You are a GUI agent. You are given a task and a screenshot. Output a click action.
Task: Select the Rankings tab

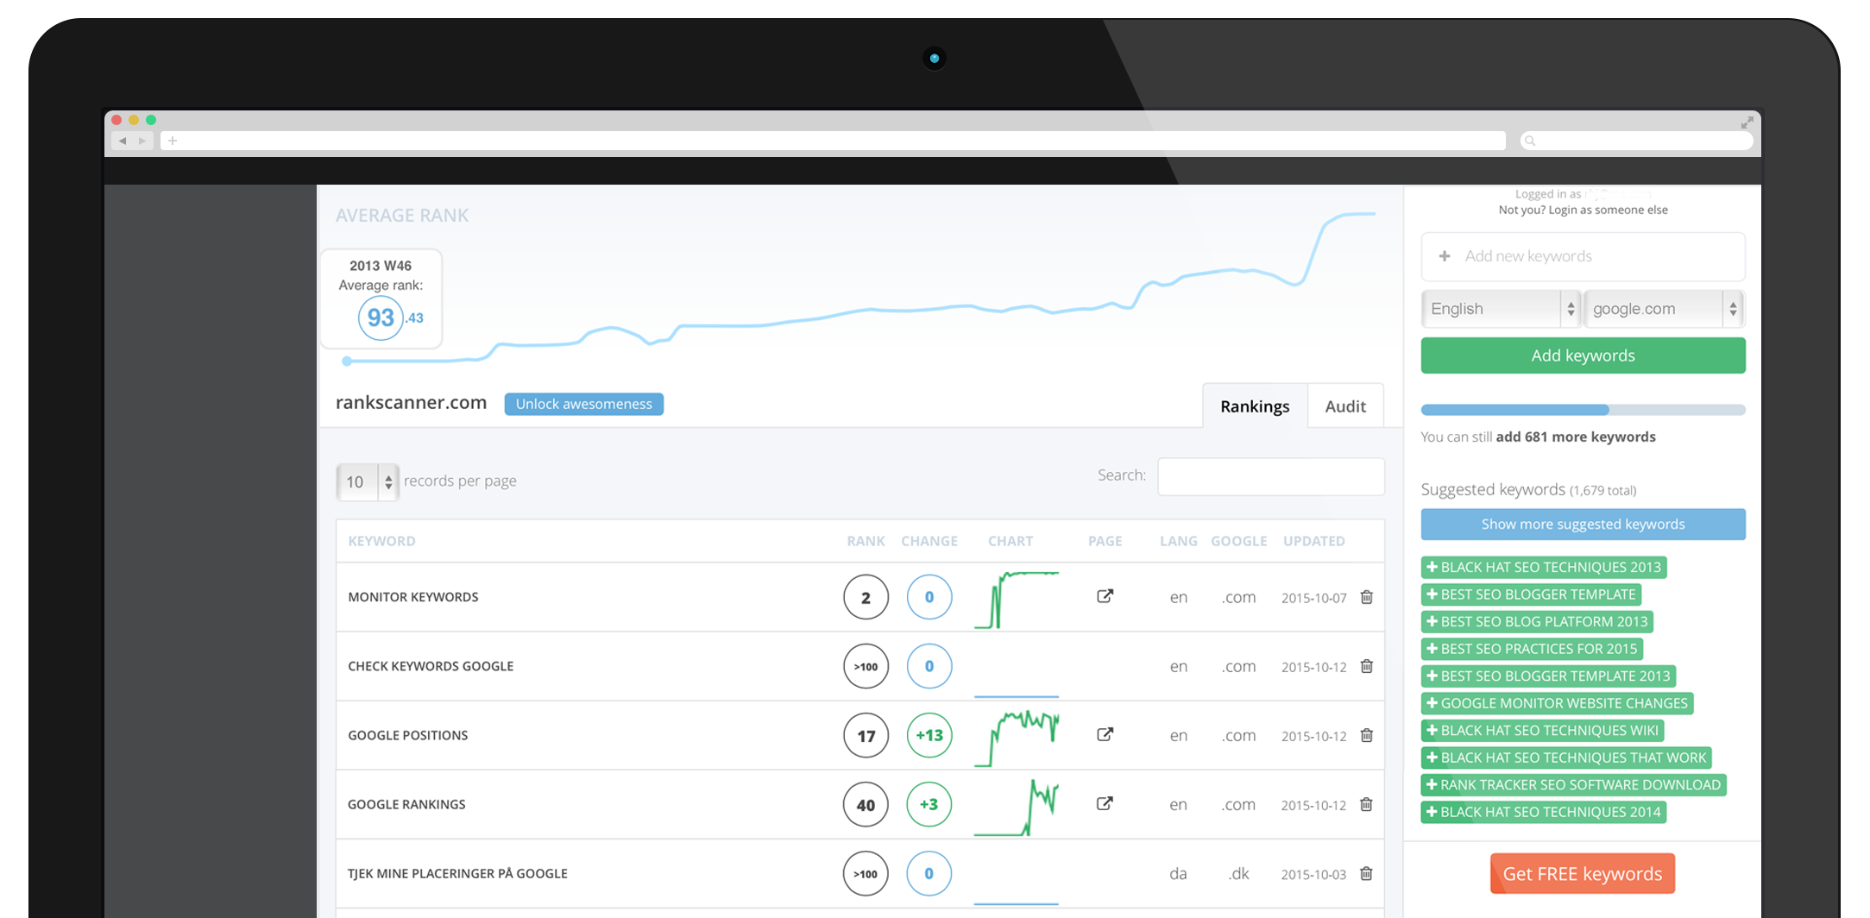(1255, 406)
